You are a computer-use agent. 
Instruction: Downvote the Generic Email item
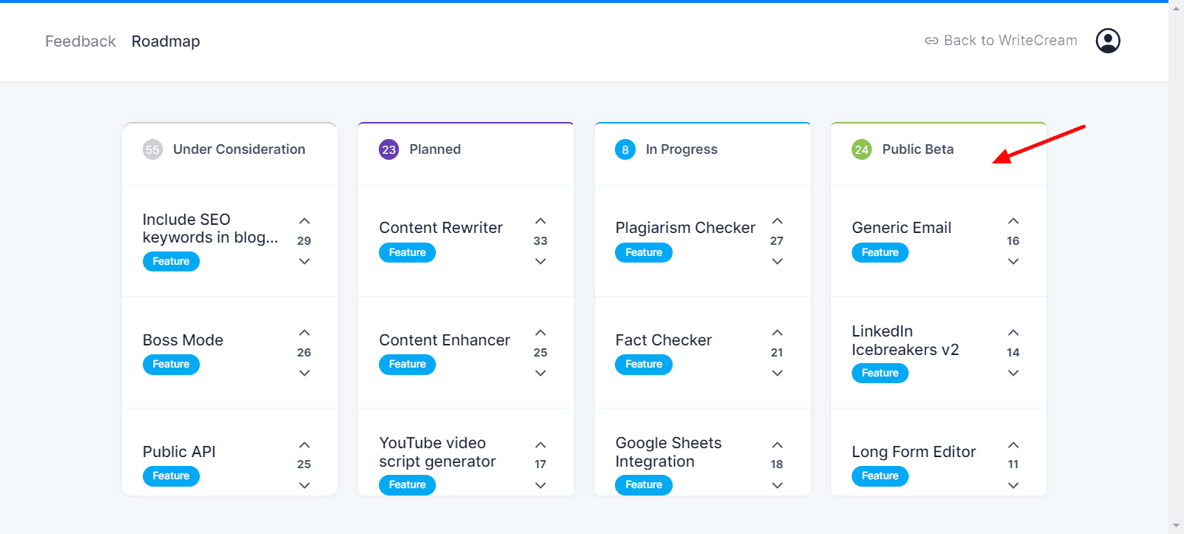[x=1014, y=261]
